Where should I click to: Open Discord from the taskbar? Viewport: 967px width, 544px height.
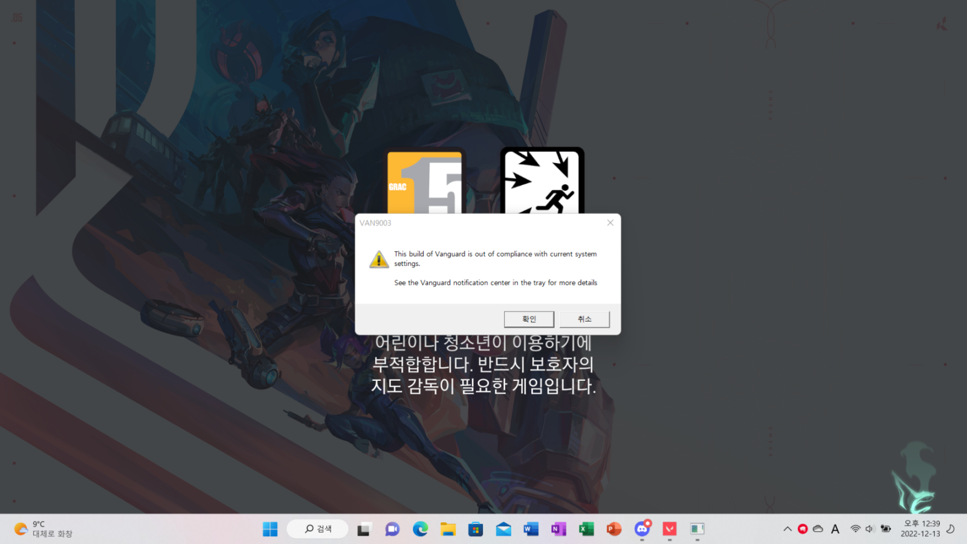point(641,529)
